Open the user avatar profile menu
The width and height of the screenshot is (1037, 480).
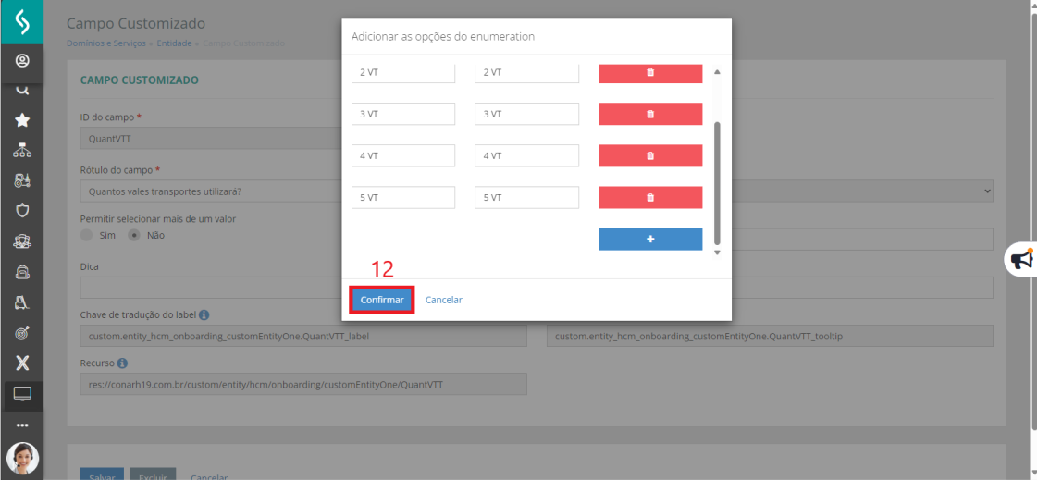pyautogui.click(x=22, y=458)
